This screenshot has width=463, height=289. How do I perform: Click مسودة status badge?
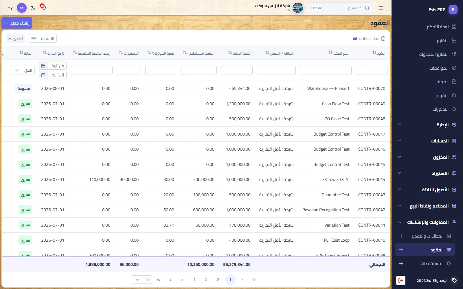(24, 88)
